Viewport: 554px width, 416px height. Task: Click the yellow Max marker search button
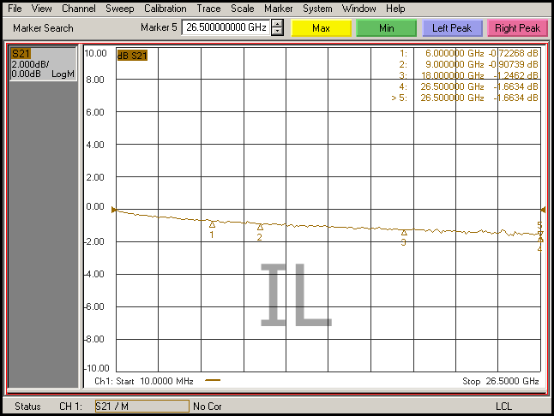pos(322,28)
